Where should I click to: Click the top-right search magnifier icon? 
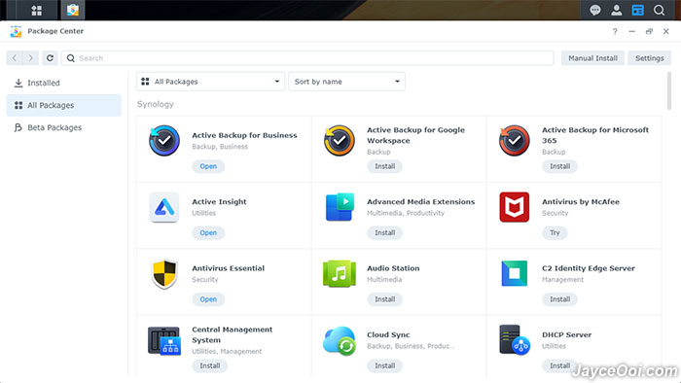click(659, 10)
